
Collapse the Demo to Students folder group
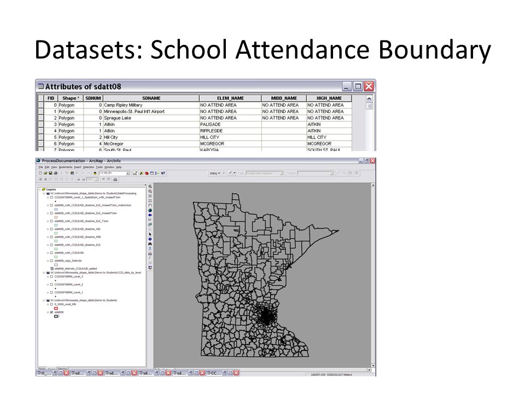tap(44, 300)
